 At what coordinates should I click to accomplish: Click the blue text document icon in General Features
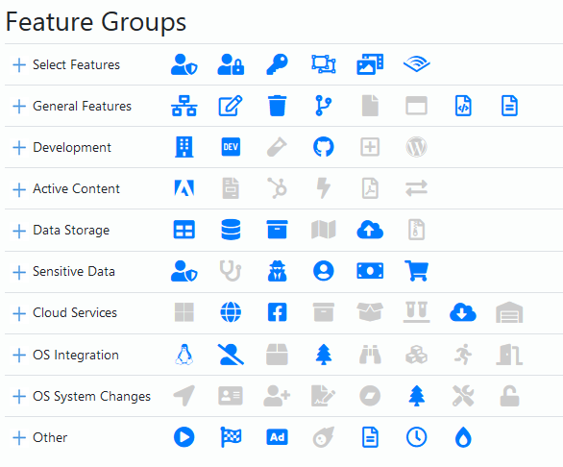click(509, 106)
